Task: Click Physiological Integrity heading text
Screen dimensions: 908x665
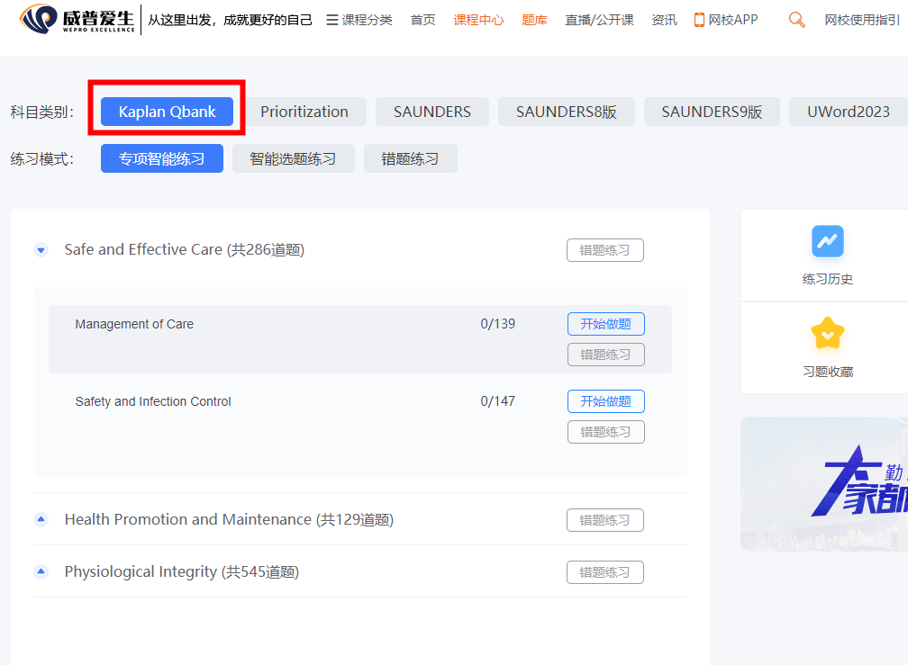Action: coord(182,572)
